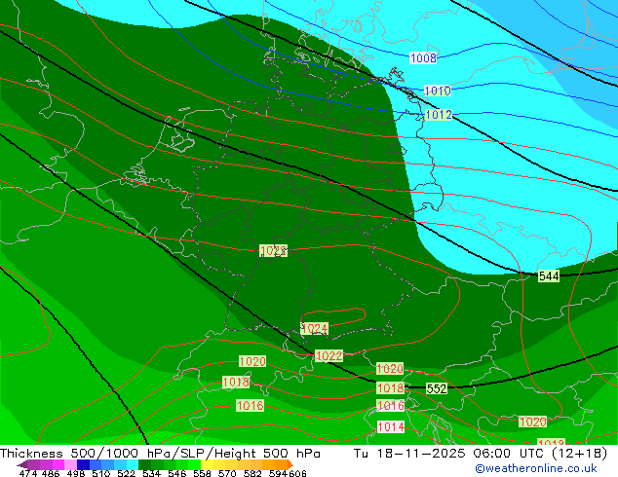Click the legend value 474
The image size is (618, 477).
(28, 473)
